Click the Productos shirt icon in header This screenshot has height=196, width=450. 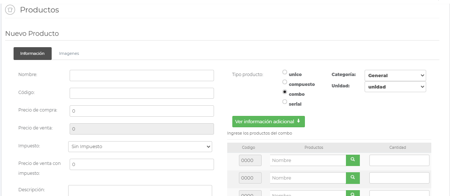(x=10, y=10)
